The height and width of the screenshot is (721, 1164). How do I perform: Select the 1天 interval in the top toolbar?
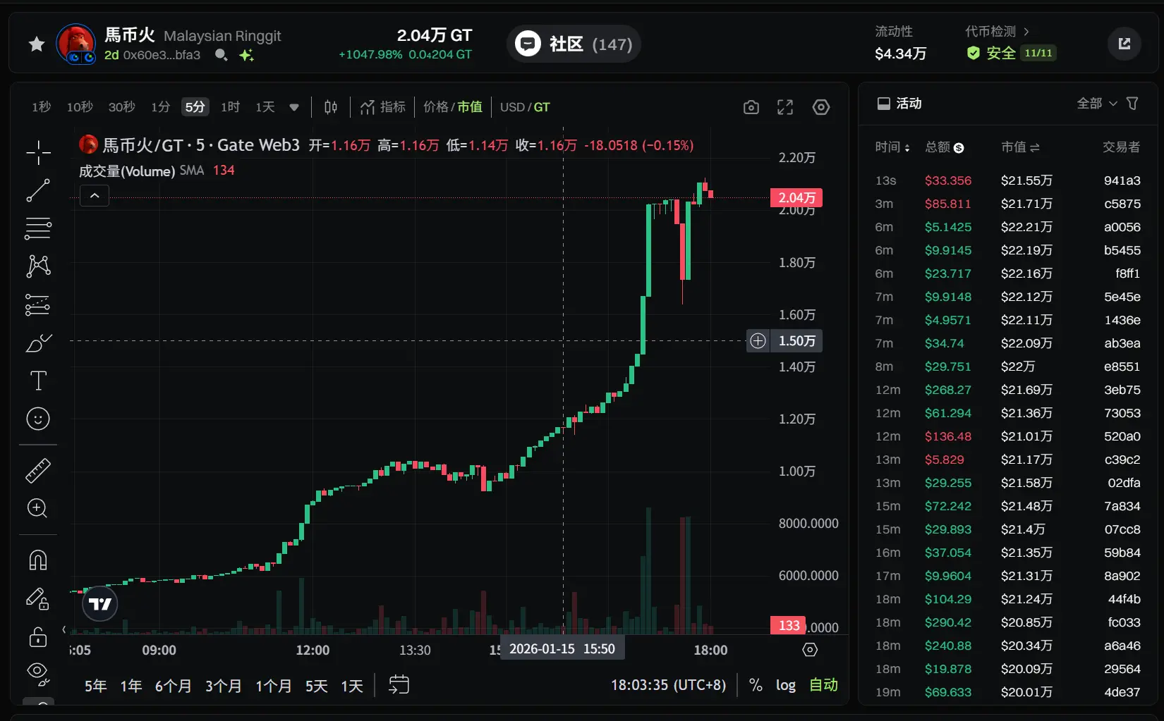pos(265,107)
